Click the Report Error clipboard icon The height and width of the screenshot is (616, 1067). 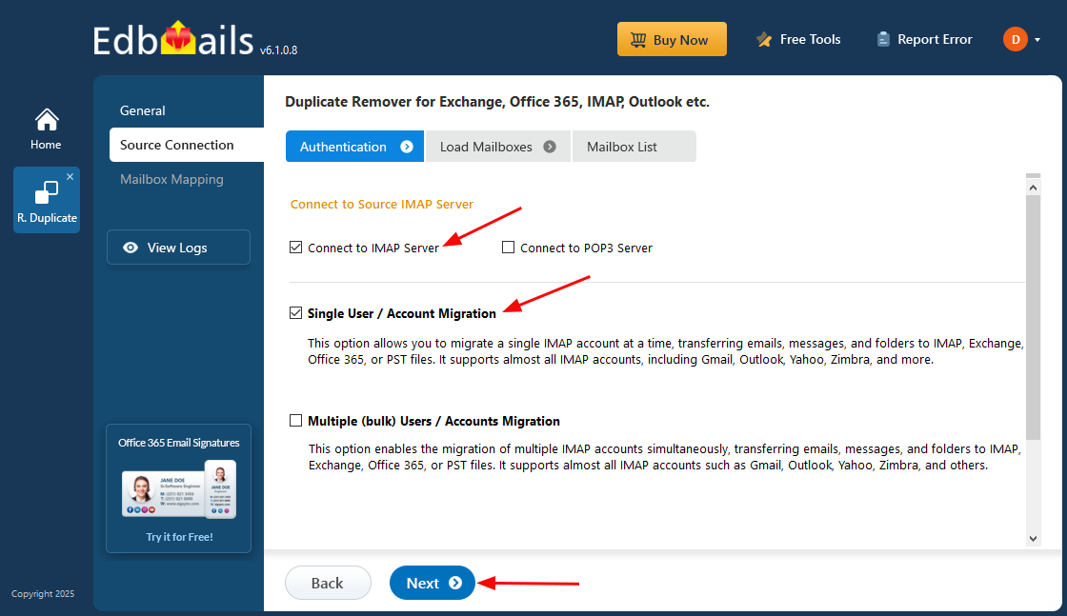coord(883,40)
